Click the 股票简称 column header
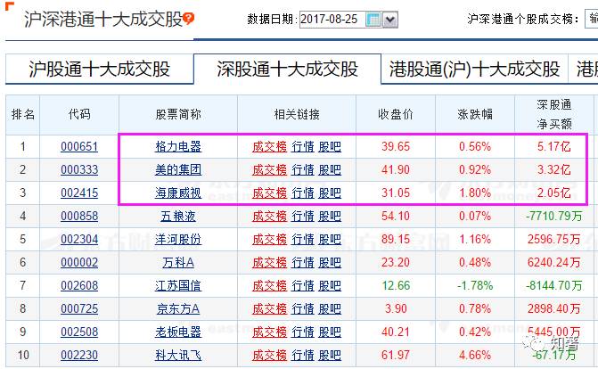598x369 pixels. [x=178, y=114]
